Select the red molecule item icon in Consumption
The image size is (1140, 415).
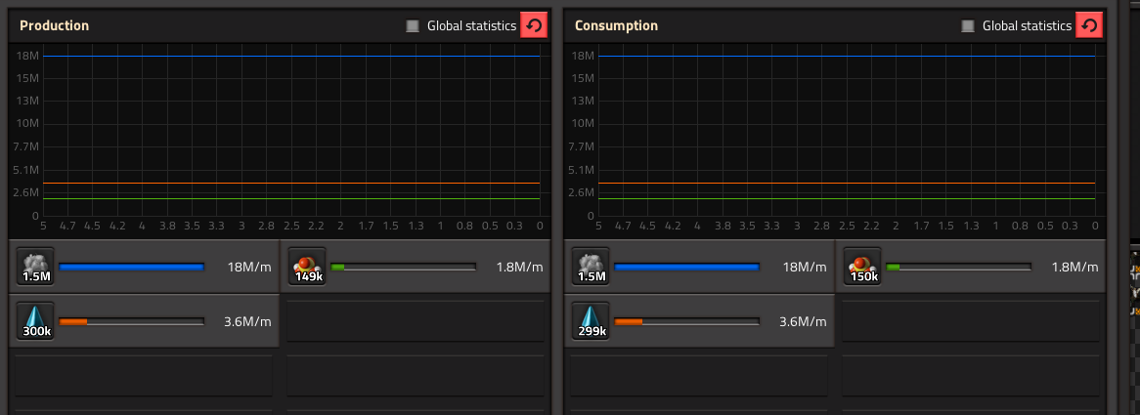tap(863, 267)
